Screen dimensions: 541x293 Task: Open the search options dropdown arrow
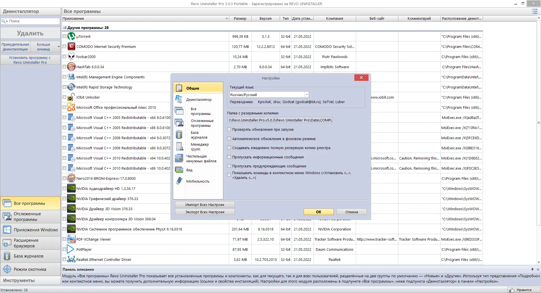click(x=7, y=21)
